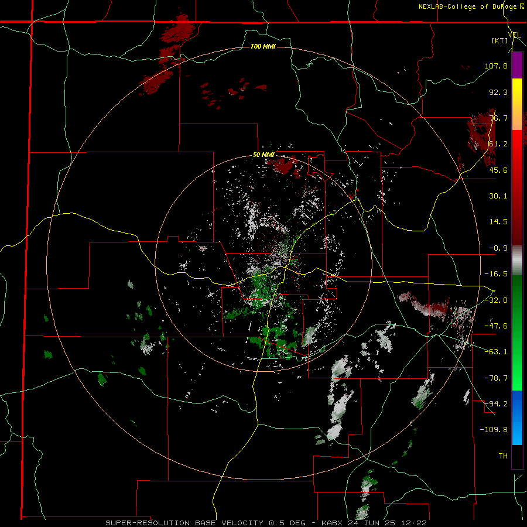Viewport: 527px width, 527px height.
Task: Click the 14.5 velocity scale value
Action: (x=498, y=222)
